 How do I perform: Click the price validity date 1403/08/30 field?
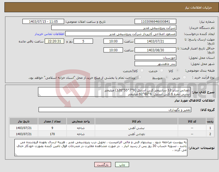[x=155, y=50]
